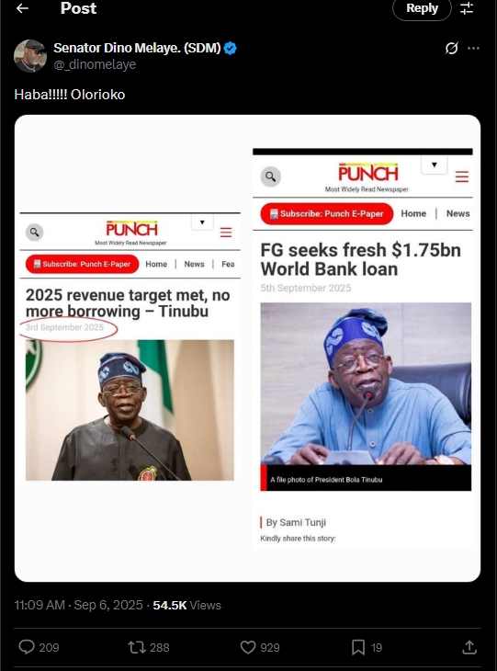
Task: Click the share upload icon
Action: coord(469,647)
